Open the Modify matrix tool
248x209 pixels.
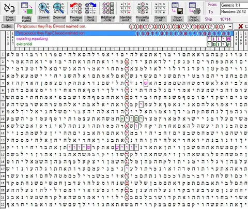[x=27, y=8]
